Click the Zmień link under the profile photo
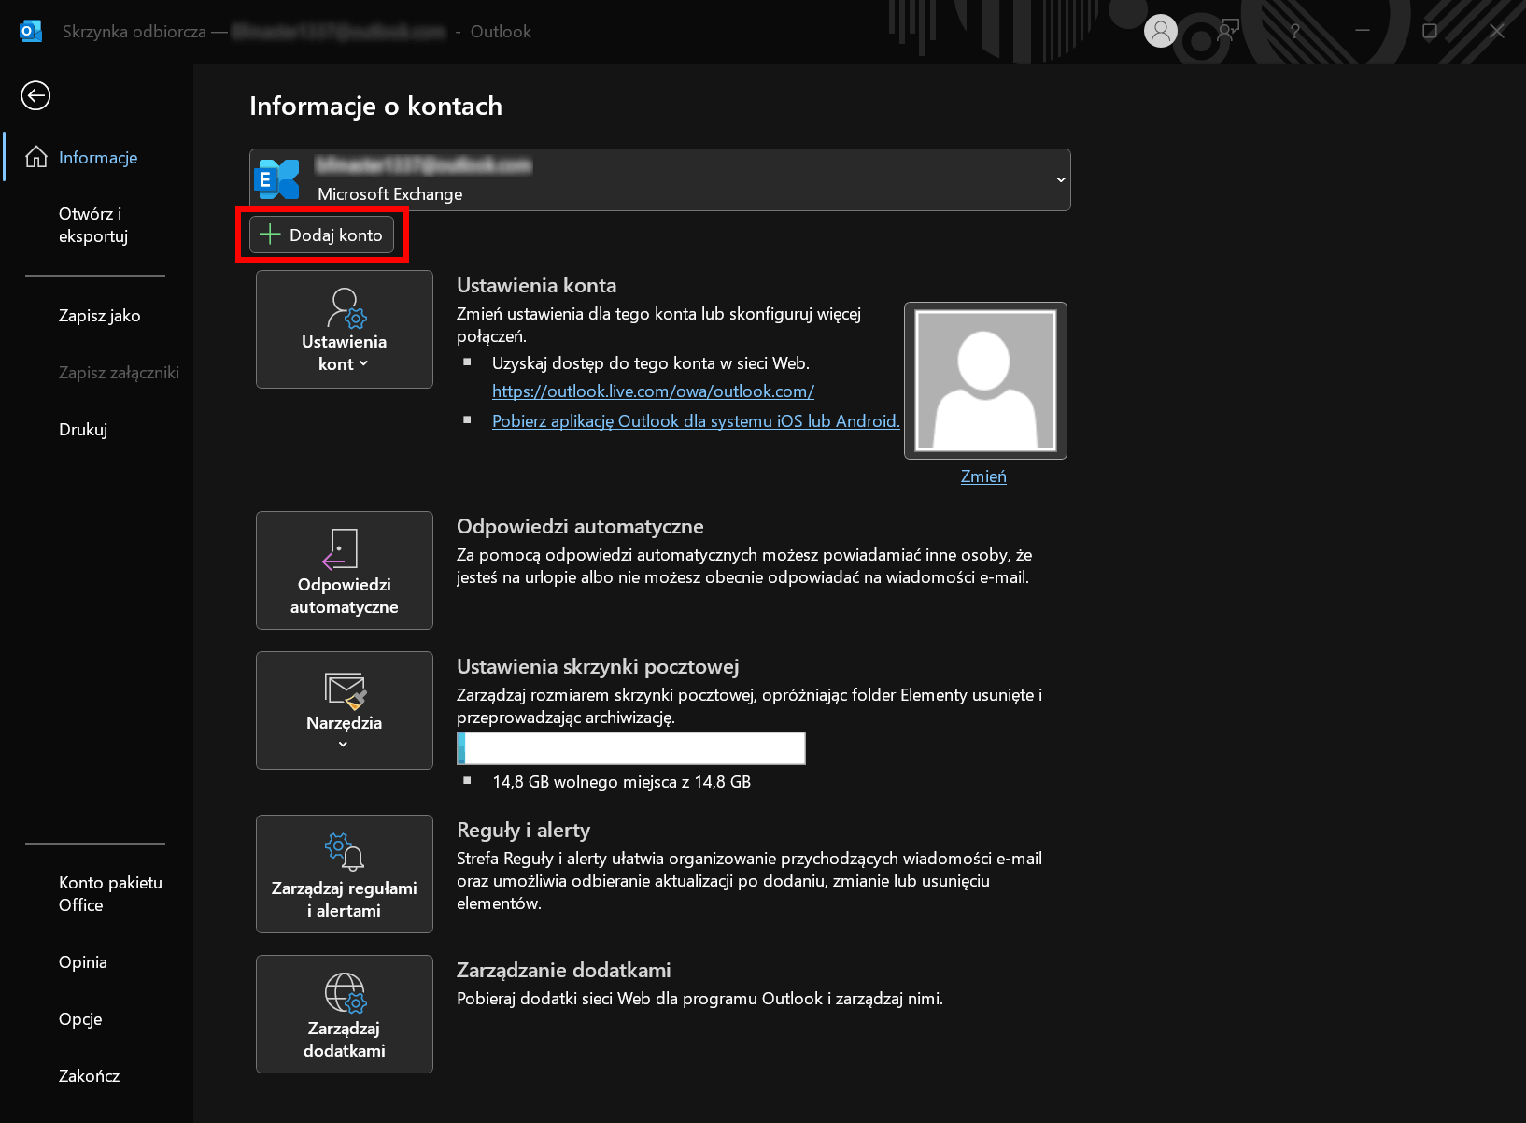 pyautogui.click(x=983, y=476)
